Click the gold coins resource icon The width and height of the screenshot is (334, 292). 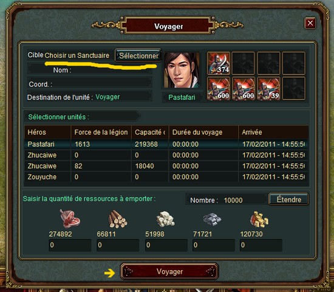[259, 219]
